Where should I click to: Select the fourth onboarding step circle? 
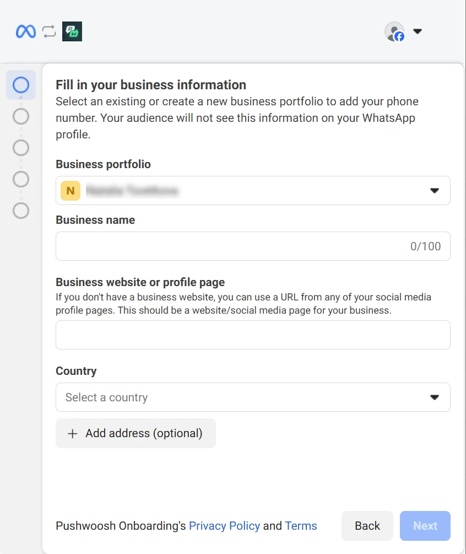21,179
